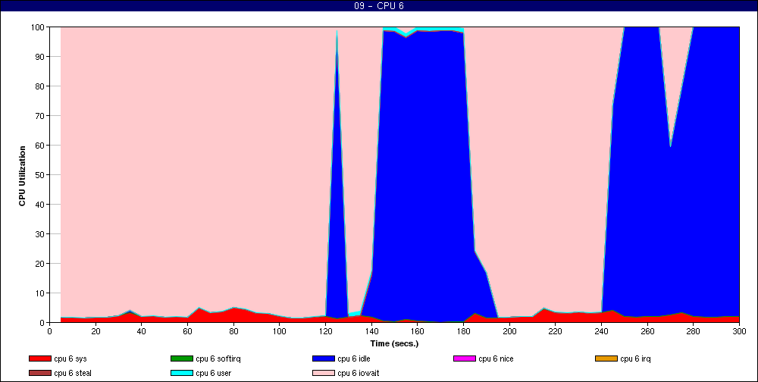The width and height of the screenshot is (758, 382).
Task: Click the orange cpu 6 irq legend swatch
Action: pos(606,359)
